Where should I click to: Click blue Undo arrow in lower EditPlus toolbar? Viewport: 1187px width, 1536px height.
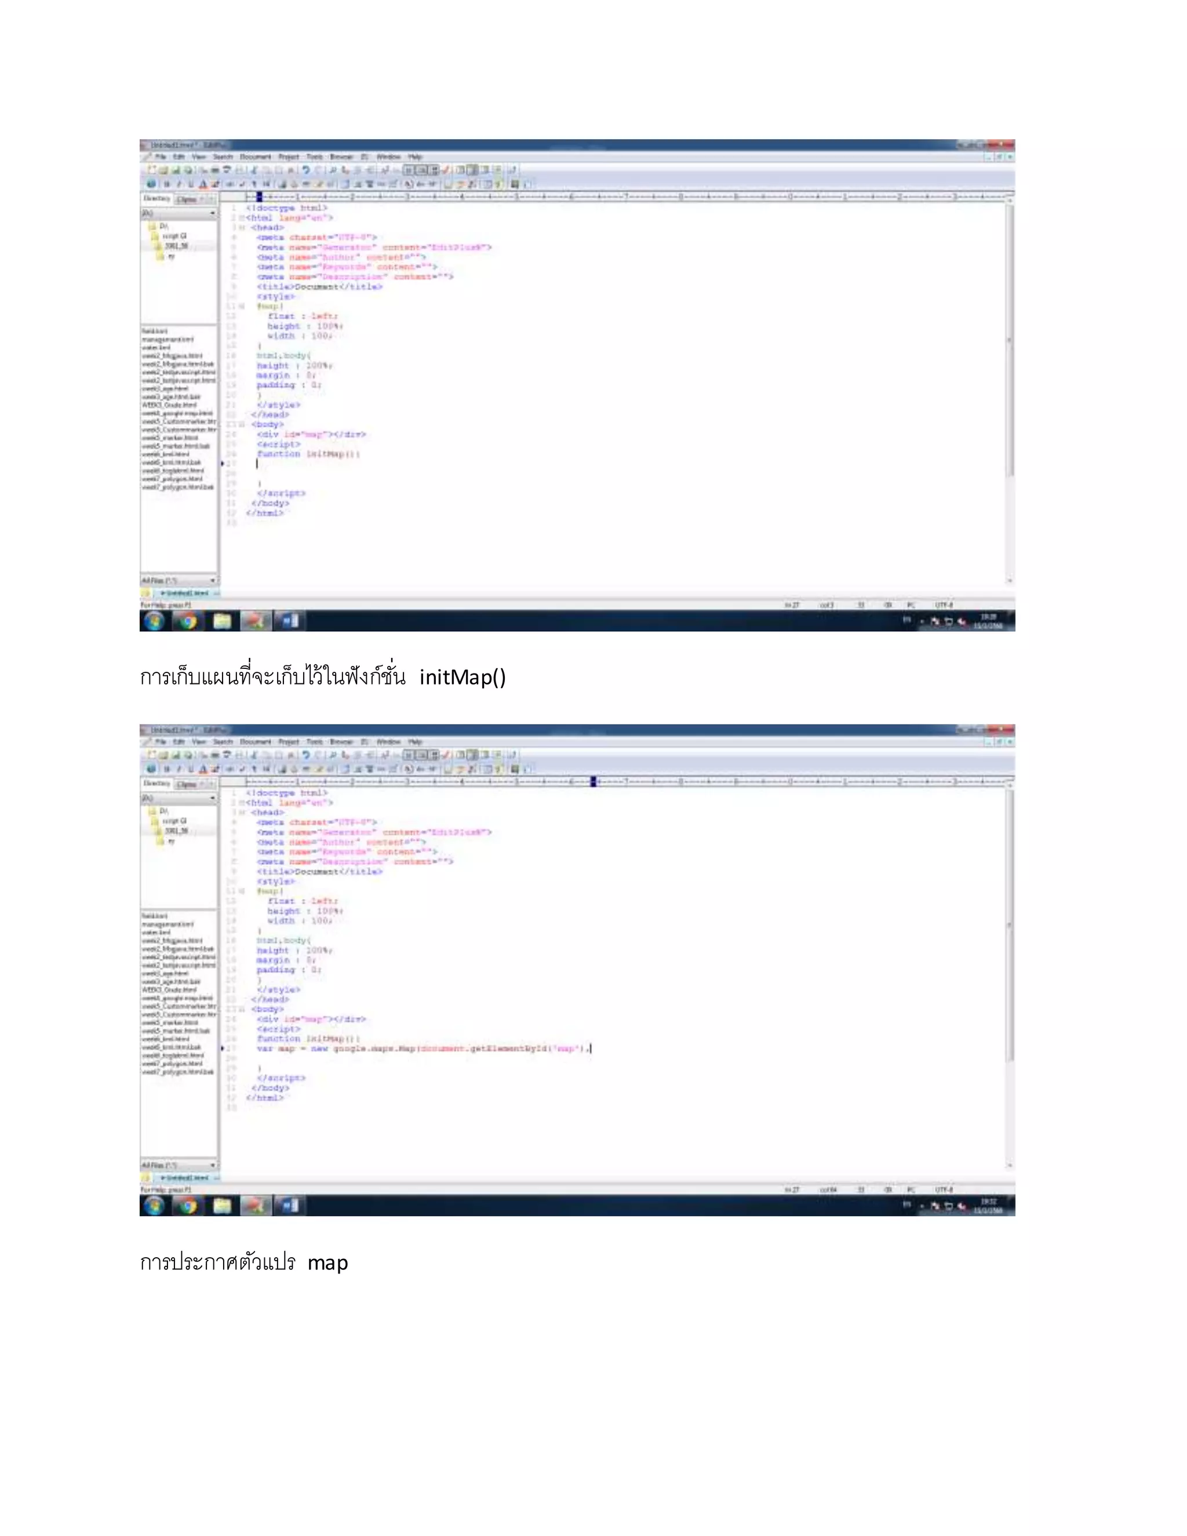coord(306,755)
